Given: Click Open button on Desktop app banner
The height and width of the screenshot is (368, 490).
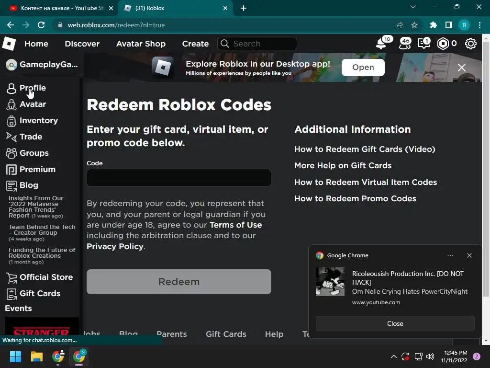Looking at the screenshot, I should [363, 67].
